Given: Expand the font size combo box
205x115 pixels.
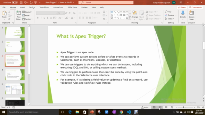Looking at the screenshot, I should click(64, 13).
